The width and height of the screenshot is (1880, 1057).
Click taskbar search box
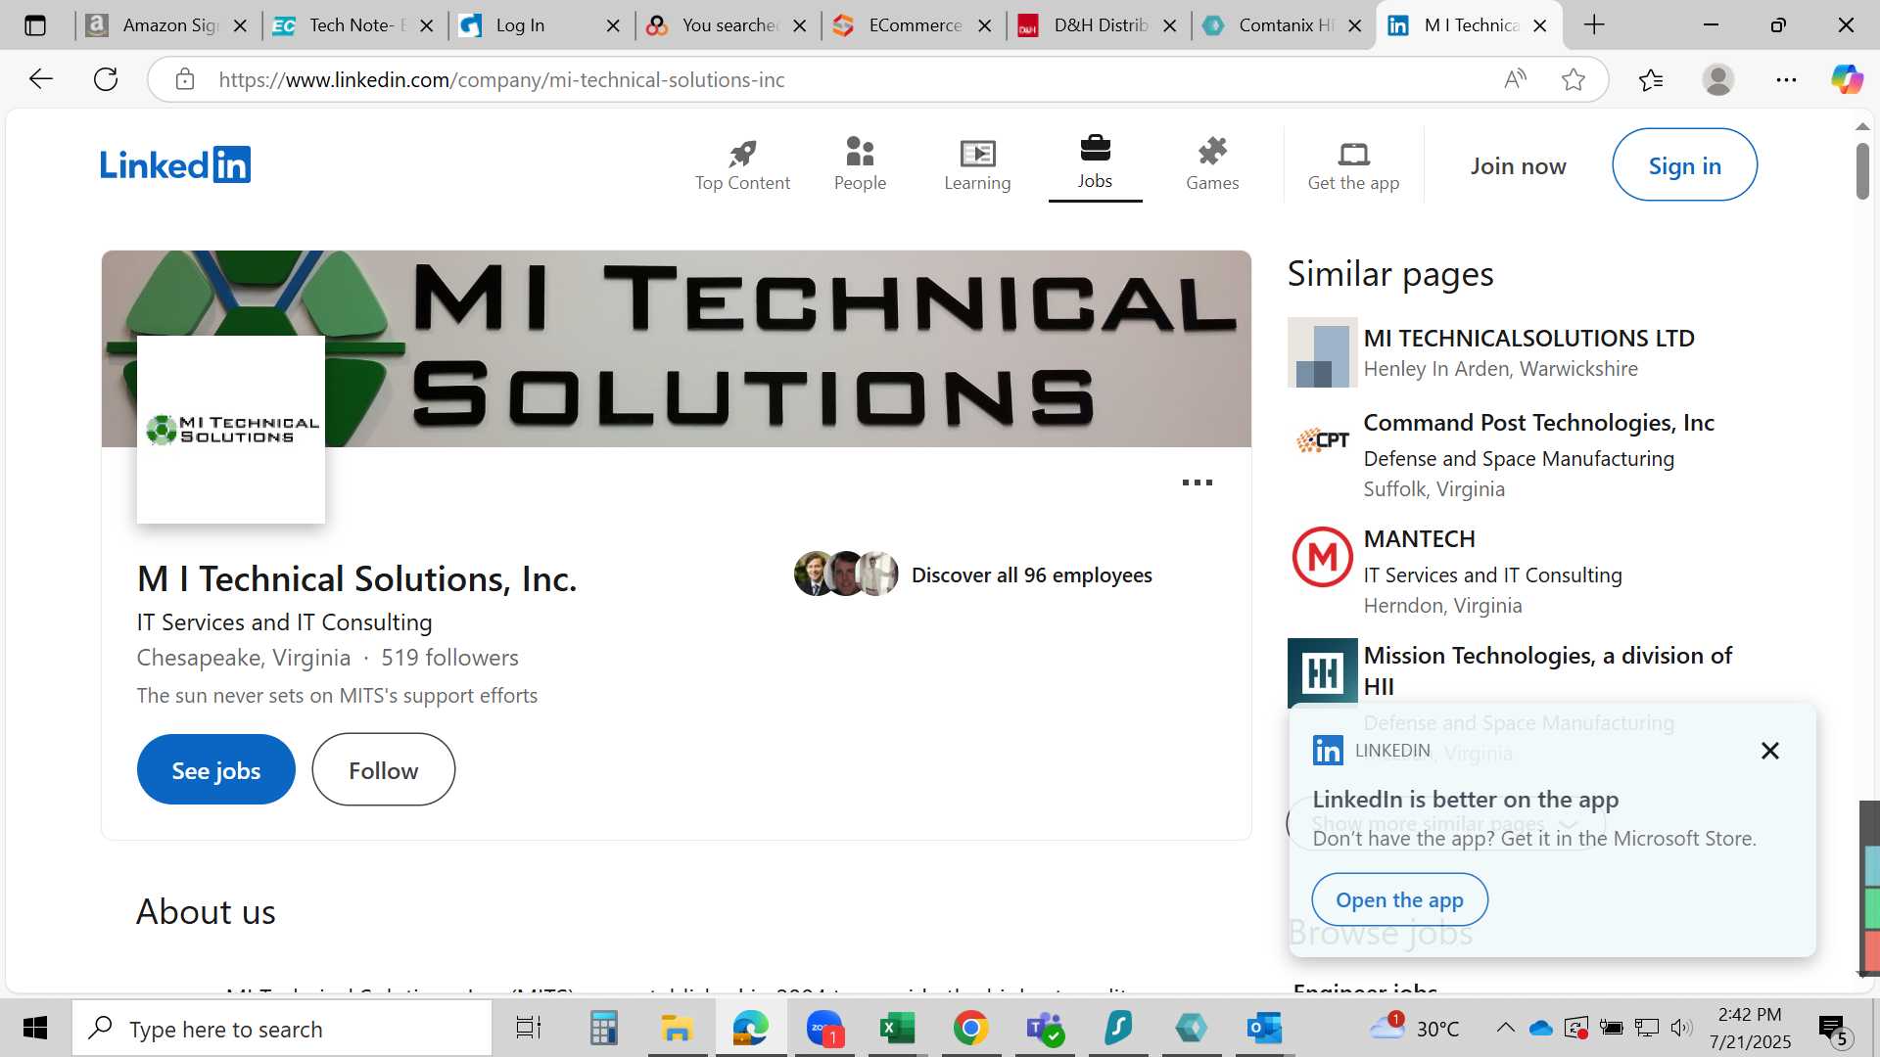point(282,1029)
